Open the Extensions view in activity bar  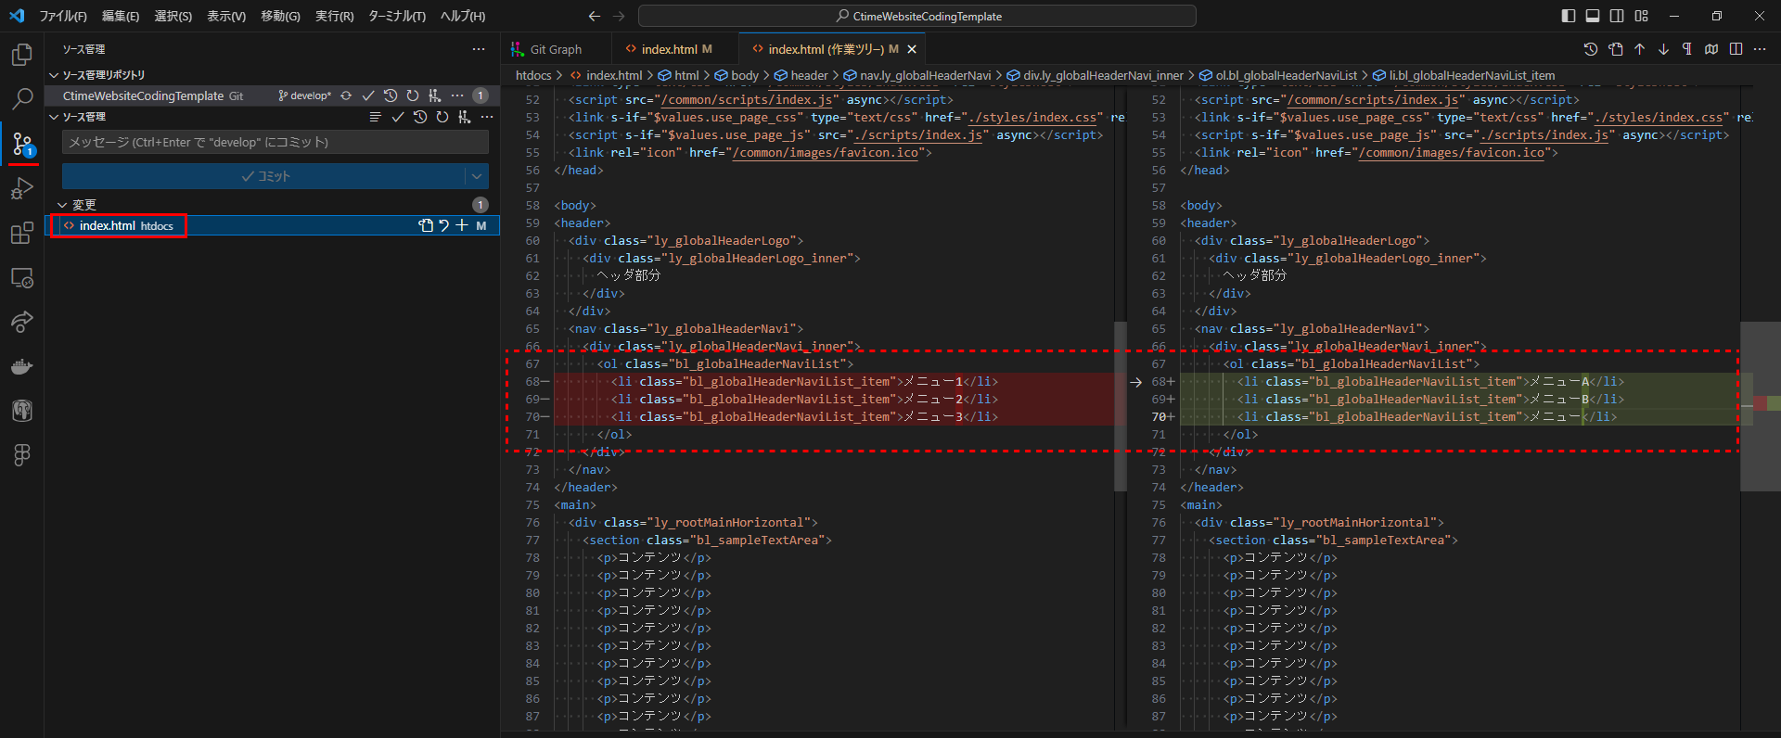22,234
